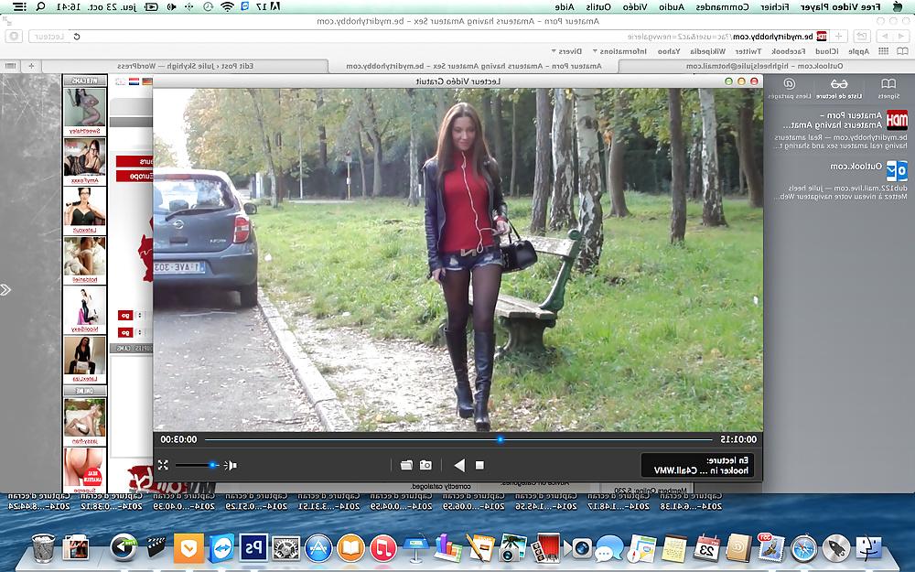Click the video player stop button

point(479,465)
